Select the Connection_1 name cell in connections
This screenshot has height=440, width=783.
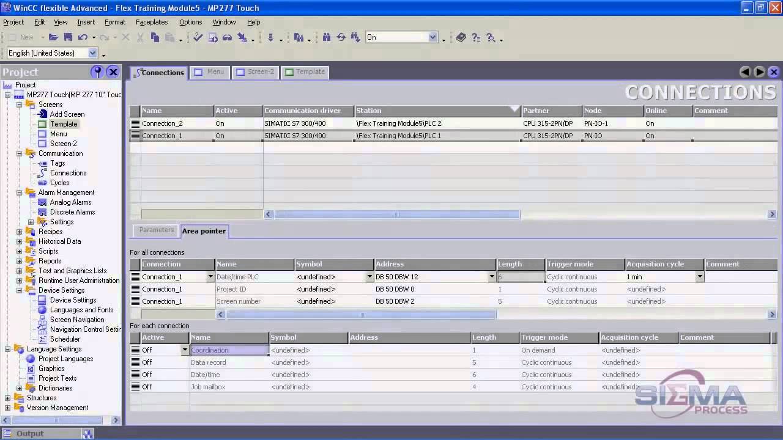pos(177,136)
